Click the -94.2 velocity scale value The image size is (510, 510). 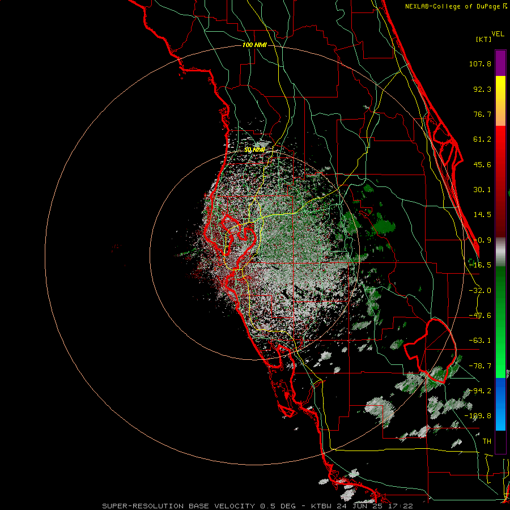480,391
